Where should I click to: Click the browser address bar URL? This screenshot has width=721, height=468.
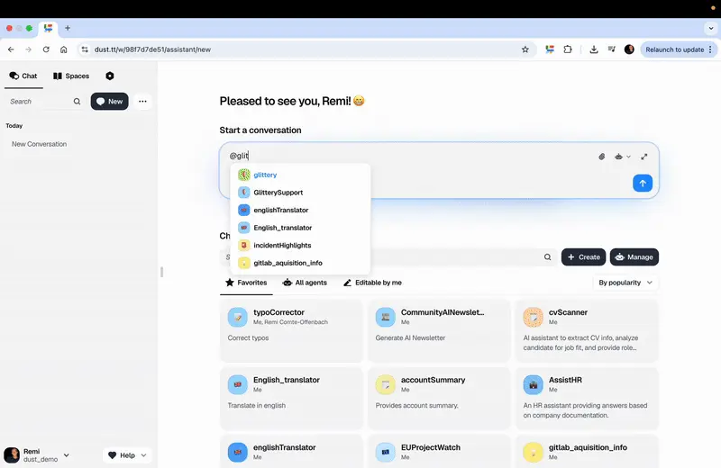tap(152, 49)
